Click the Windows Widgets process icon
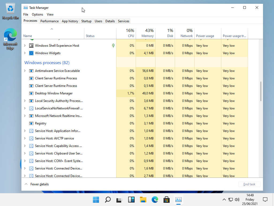This screenshot has width=274, height=206. click(x=31, y=53)
